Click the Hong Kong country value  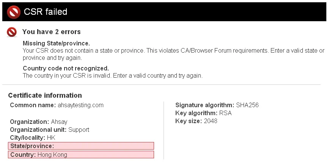[x=52, y=155]
